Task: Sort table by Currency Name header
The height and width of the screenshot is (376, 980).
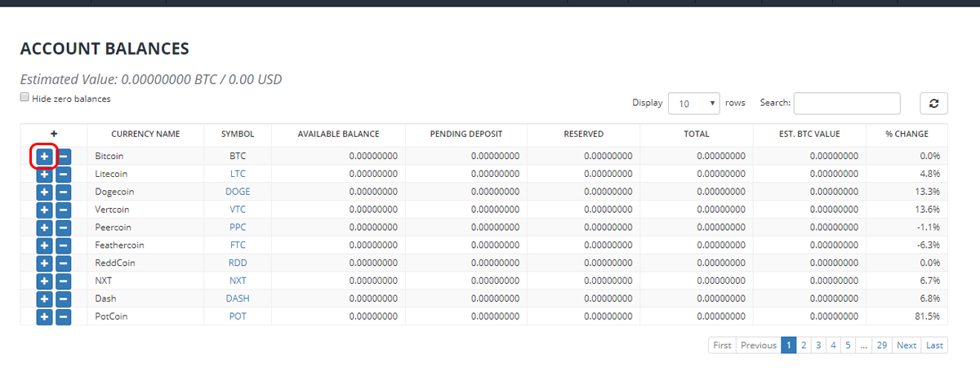Action: pyautogui.click(x=145, y=134)
